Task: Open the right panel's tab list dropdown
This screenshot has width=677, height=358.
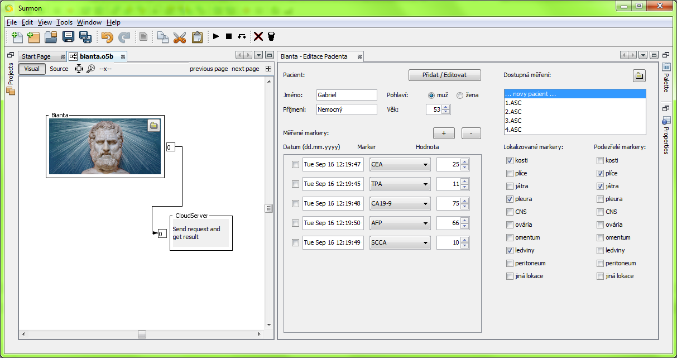Action: click(x=644, y=55)
